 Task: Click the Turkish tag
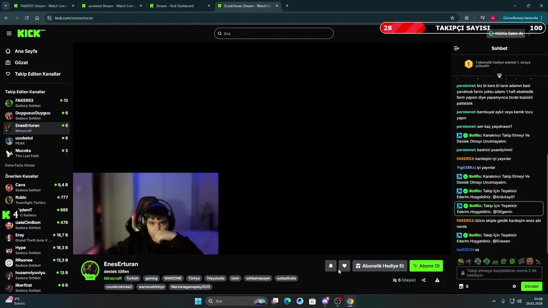(x=132, y=278)
